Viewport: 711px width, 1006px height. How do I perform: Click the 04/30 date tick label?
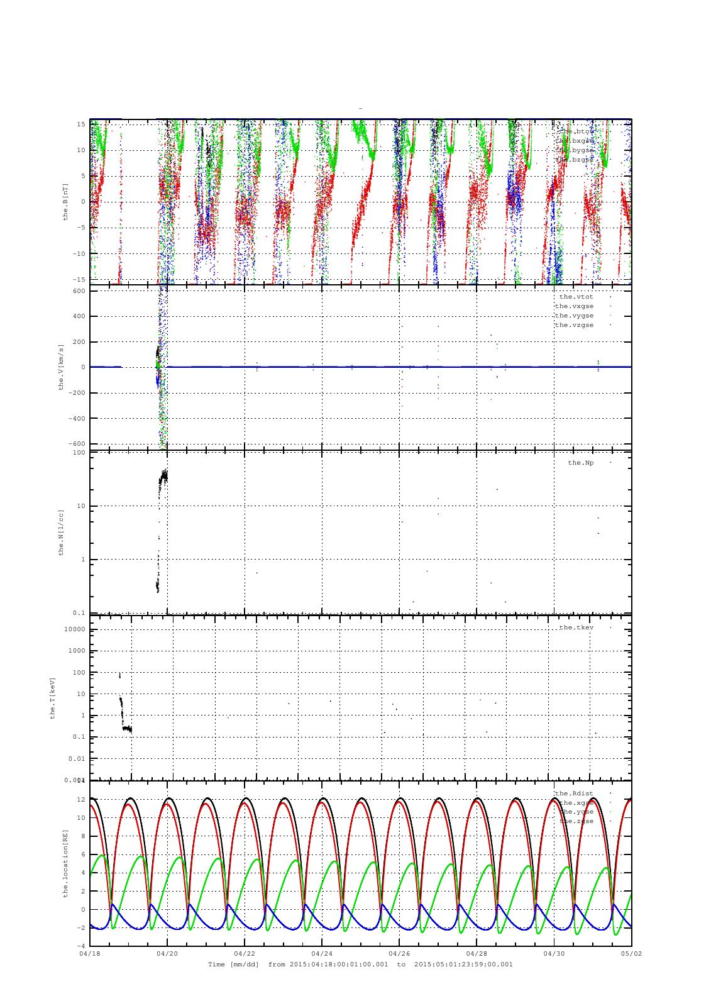point(553,953)
